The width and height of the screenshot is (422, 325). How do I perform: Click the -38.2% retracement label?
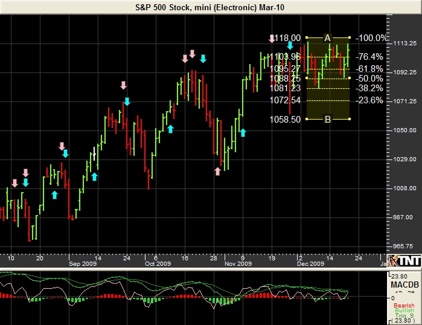point(369,88)
